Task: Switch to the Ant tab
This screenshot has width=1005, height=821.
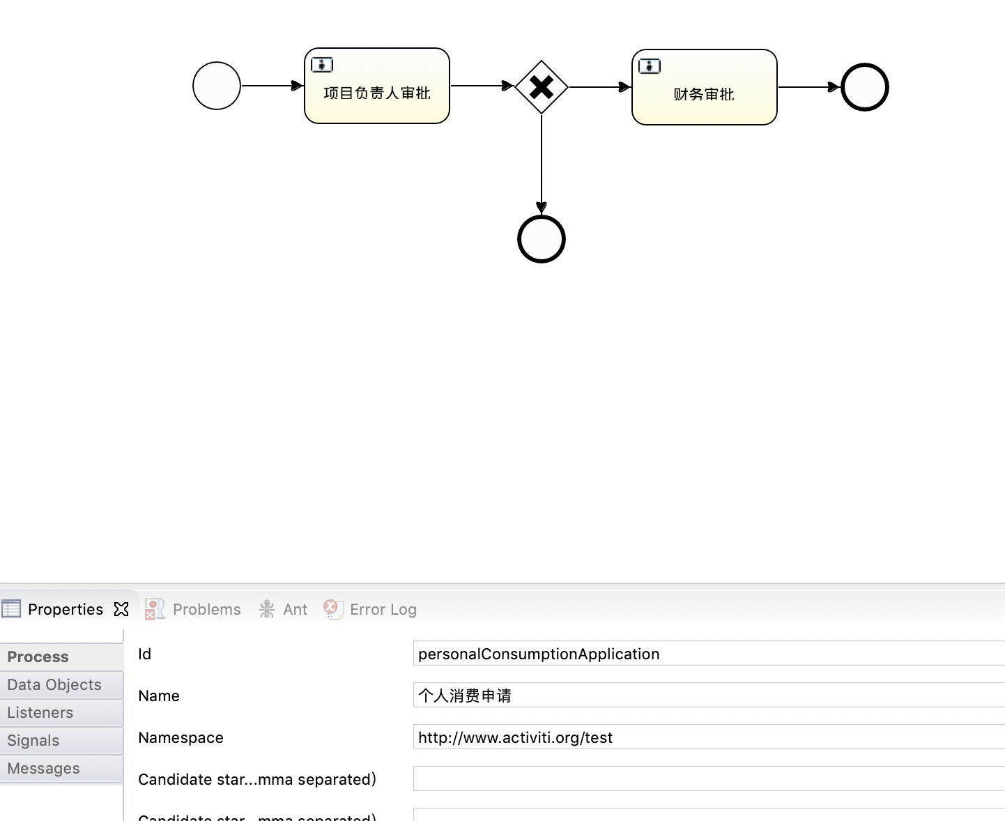Action: coord(295,608)
